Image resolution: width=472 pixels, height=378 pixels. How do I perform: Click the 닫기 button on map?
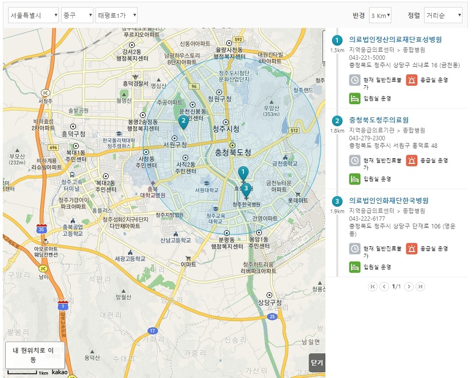click(317, 362)
